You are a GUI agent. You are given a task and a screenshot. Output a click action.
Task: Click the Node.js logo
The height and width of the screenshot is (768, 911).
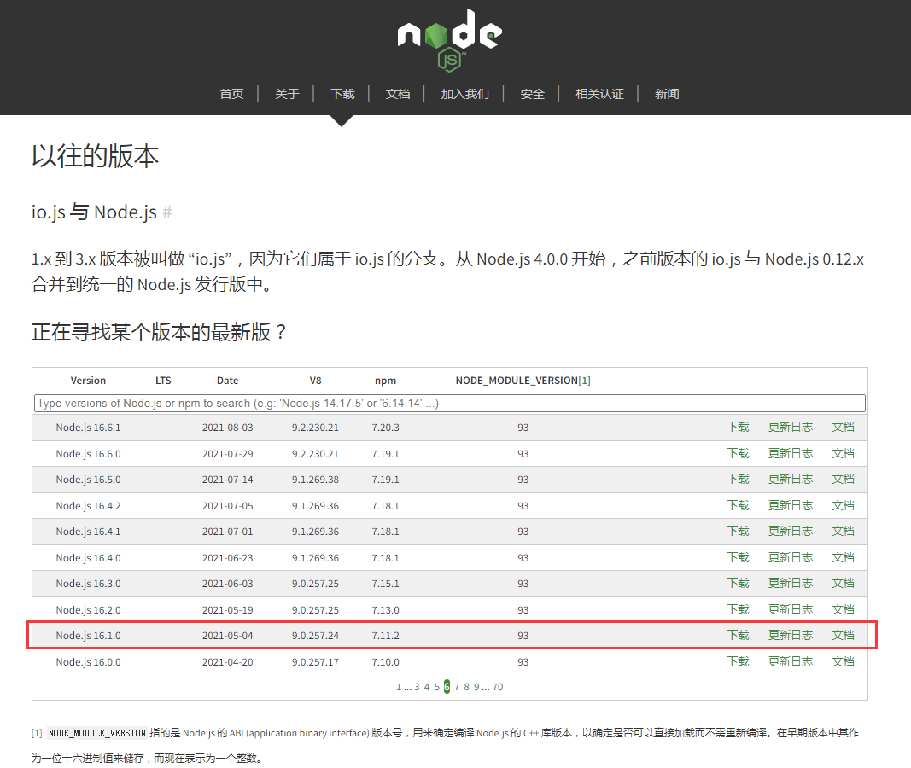450,40
